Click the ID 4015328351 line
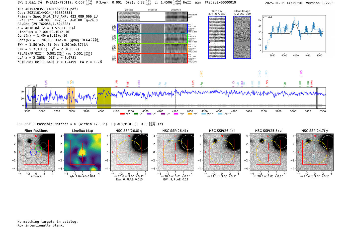 pos(48,9)
